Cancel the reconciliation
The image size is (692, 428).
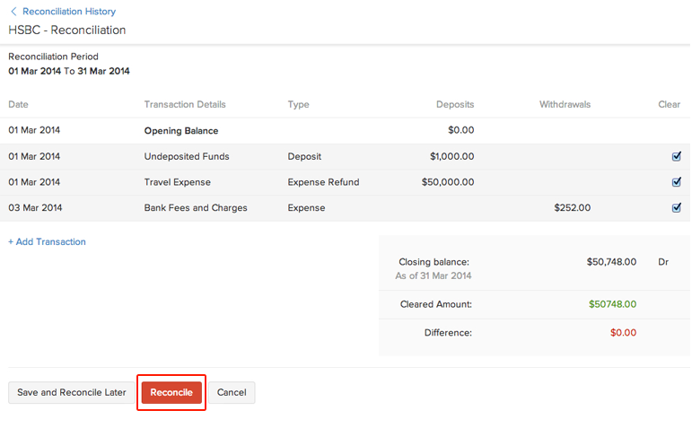(x=232, y=392)
